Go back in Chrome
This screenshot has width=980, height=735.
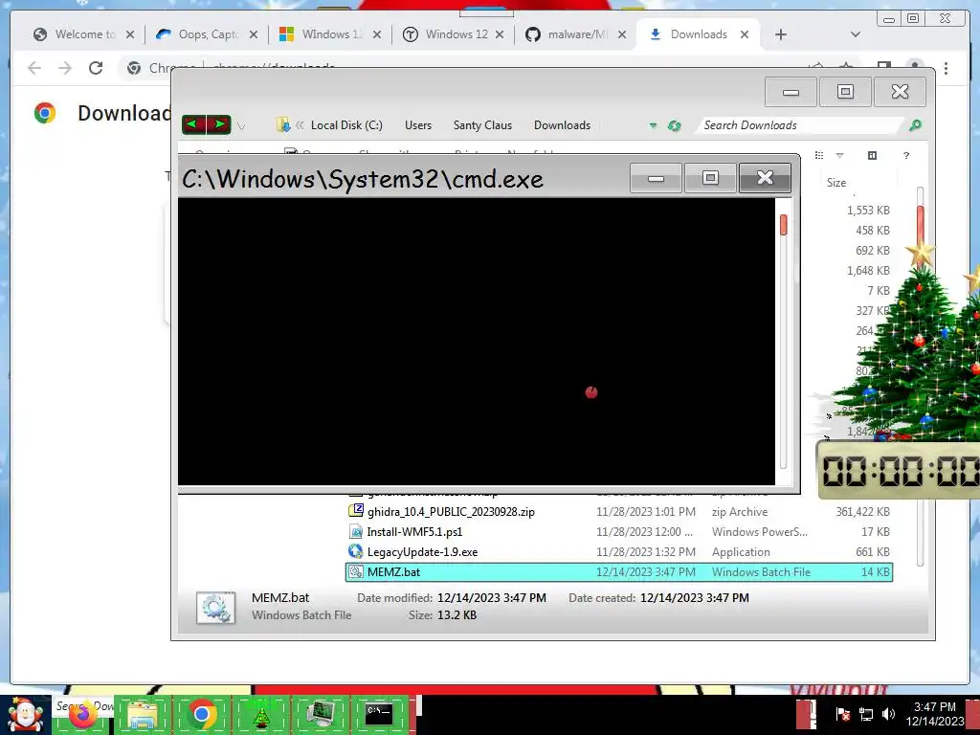tap(34, 68)
